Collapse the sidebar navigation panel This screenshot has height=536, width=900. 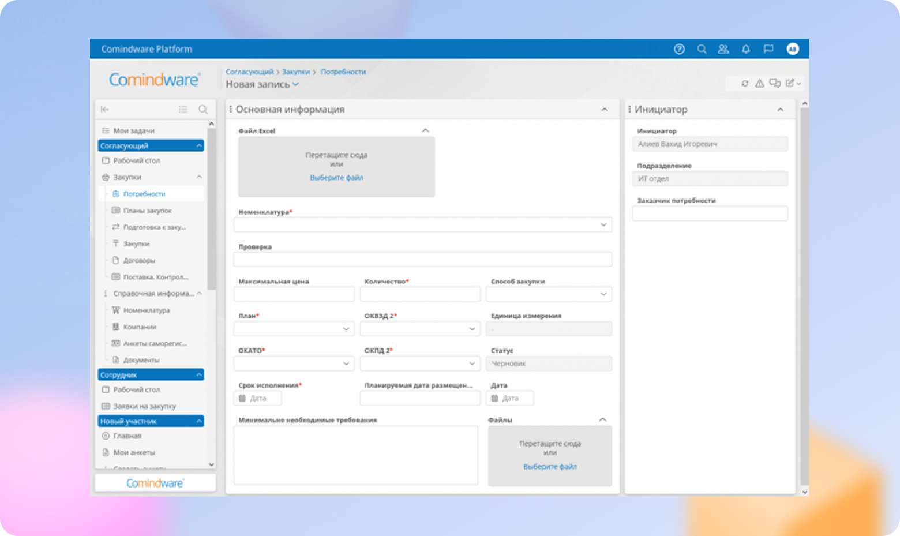click(x=105, y=109)
